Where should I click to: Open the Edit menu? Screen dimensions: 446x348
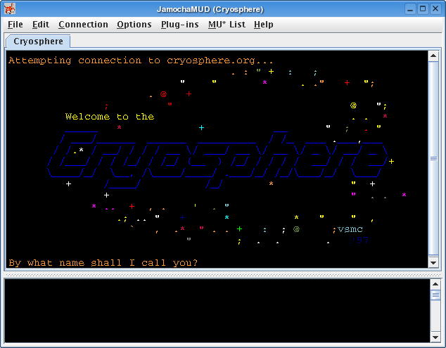point(41,25)
